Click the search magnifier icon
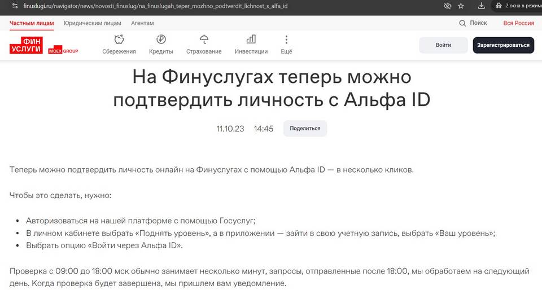This screenshot has height=290, width=542. tap(463, 23)
